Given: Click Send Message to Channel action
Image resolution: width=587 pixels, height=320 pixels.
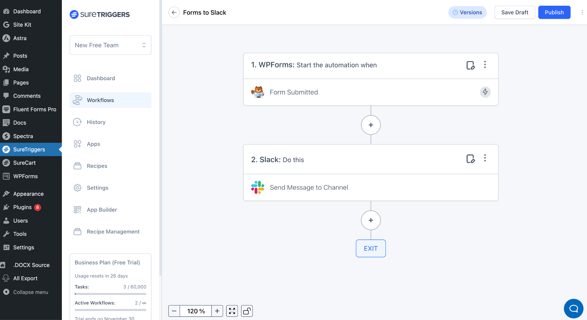Looking at the screenshot, I should point(309,187).
